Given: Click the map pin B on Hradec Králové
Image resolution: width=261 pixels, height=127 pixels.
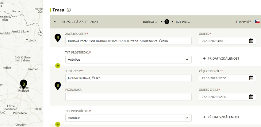Looking at the screenshot, I should coord(24,84).
